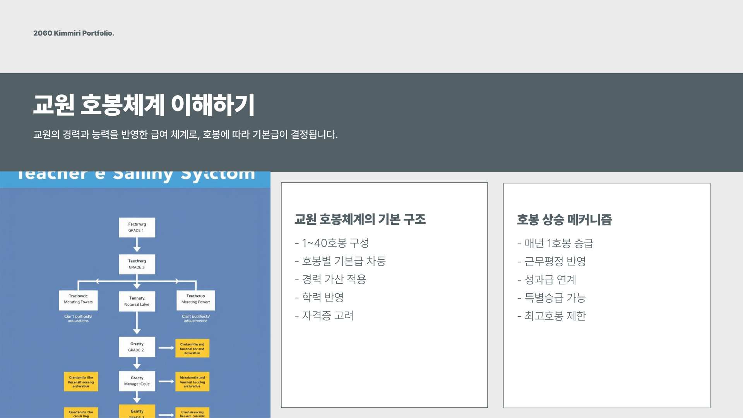Click the GRADE 2 Gratty flowchart box
The width and height of the screenshot is (743, 418).
137,347
